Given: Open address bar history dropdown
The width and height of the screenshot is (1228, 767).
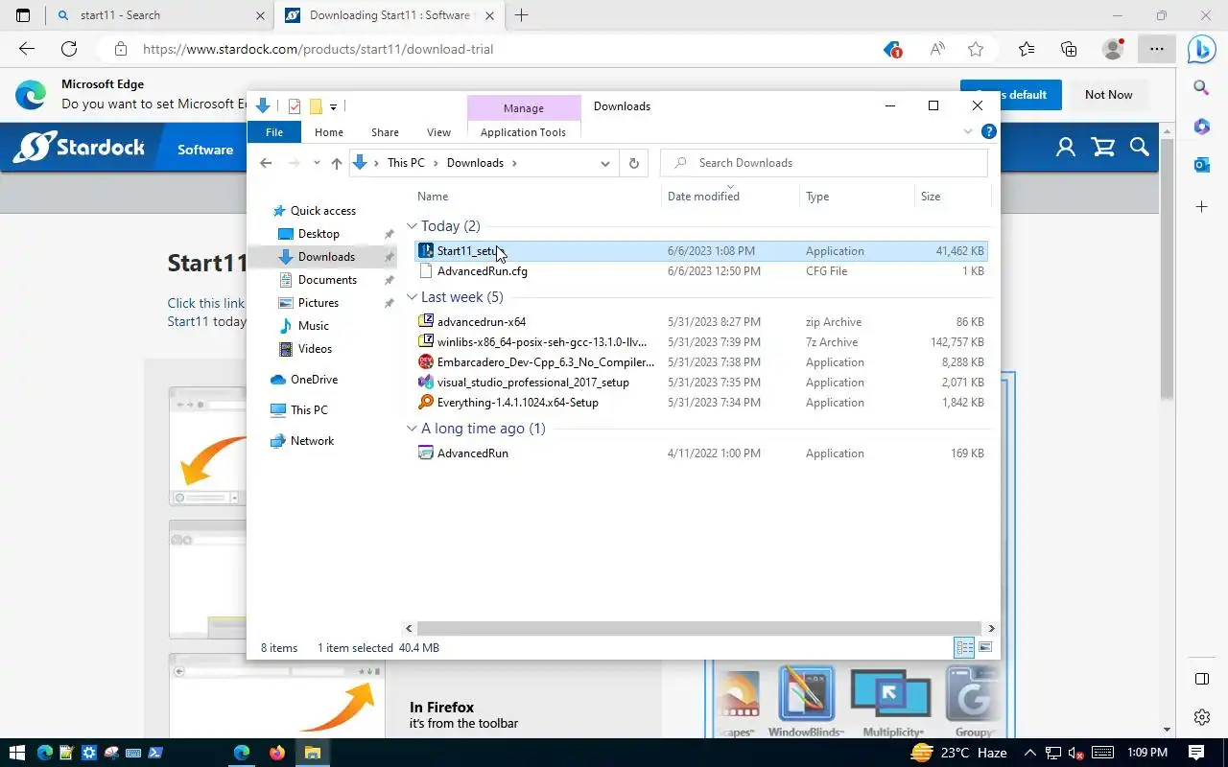Looking at the screenshot, I should 605,163.
